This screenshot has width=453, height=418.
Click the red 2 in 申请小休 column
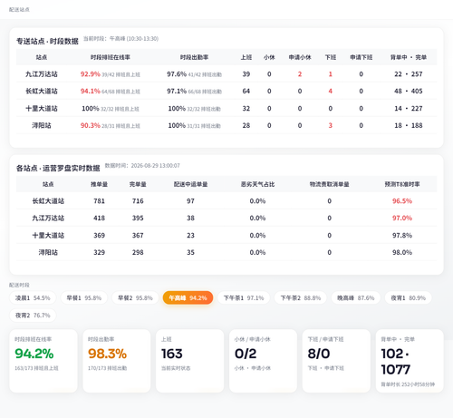(300, 74)
